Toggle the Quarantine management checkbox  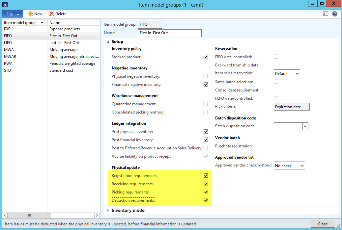coord(206,104)
